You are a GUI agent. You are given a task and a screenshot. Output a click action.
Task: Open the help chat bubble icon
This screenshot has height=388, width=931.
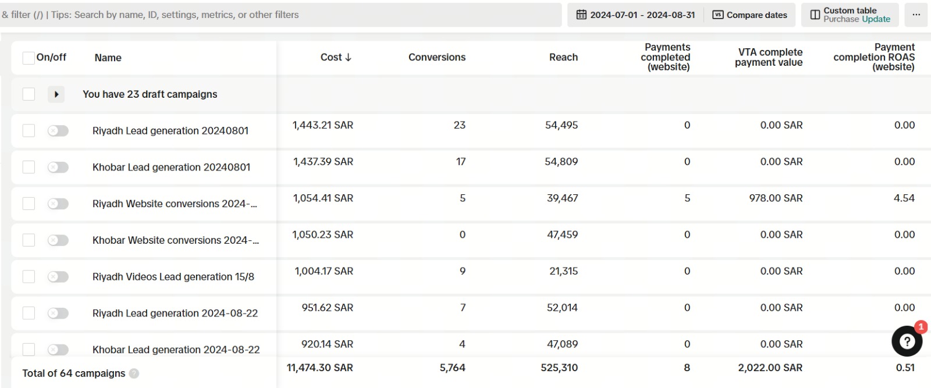(907, 341)
